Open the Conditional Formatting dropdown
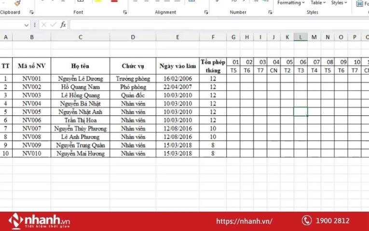369x231 pixels. pyautogui.click(x=291, y=3)
